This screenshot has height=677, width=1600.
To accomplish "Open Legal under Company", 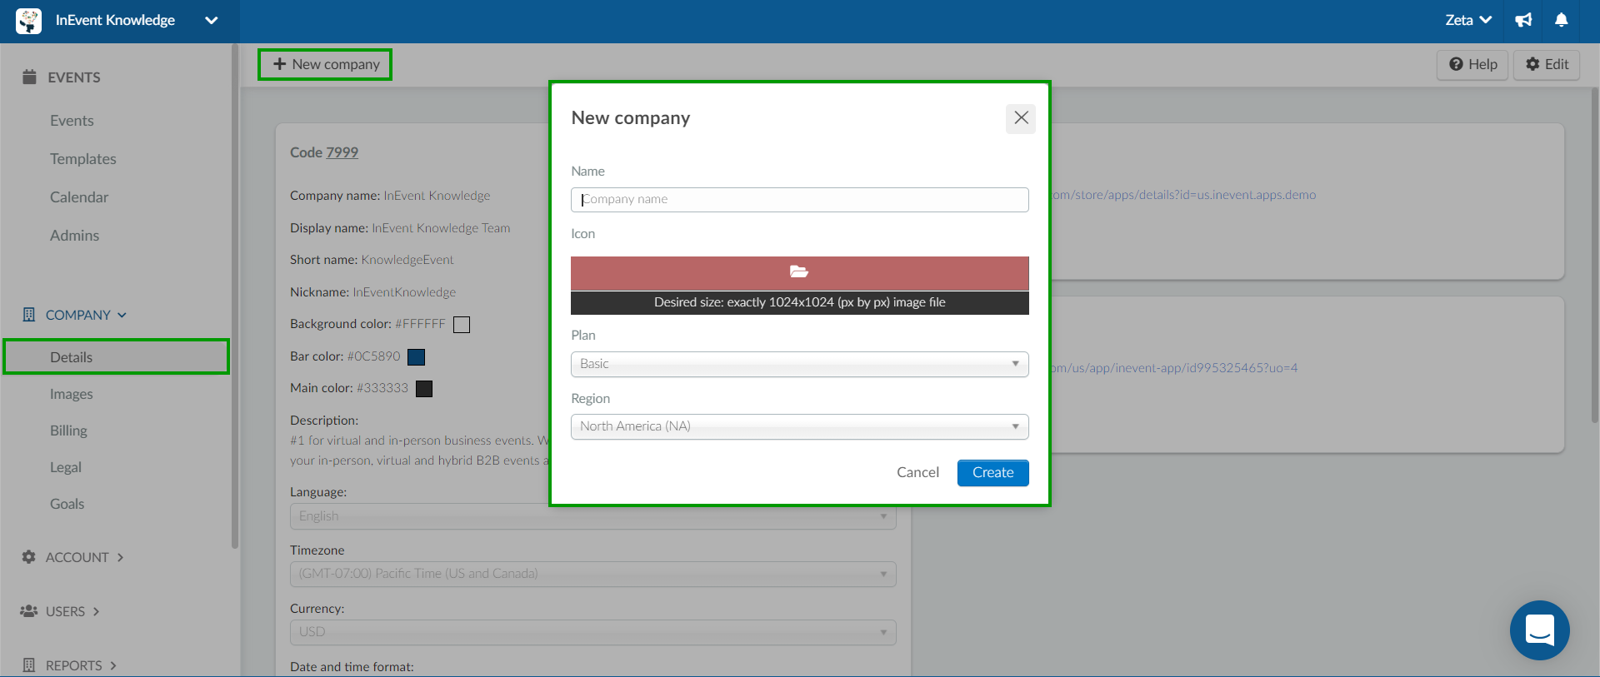I will 66,467.
